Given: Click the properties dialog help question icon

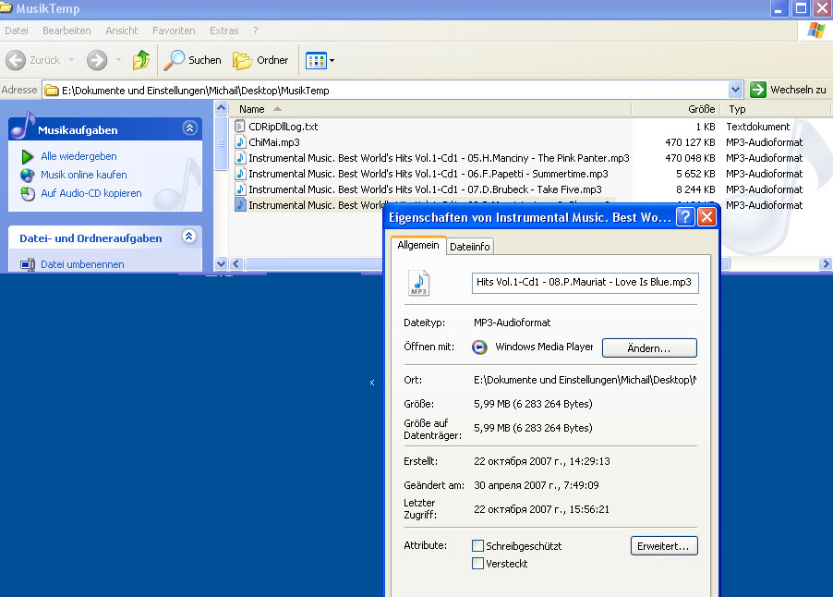Looking at the screenshot, I should tap(685, 217).
